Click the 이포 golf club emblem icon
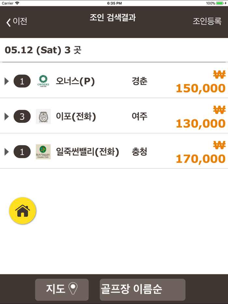228x304 pixels. [43, 116]
